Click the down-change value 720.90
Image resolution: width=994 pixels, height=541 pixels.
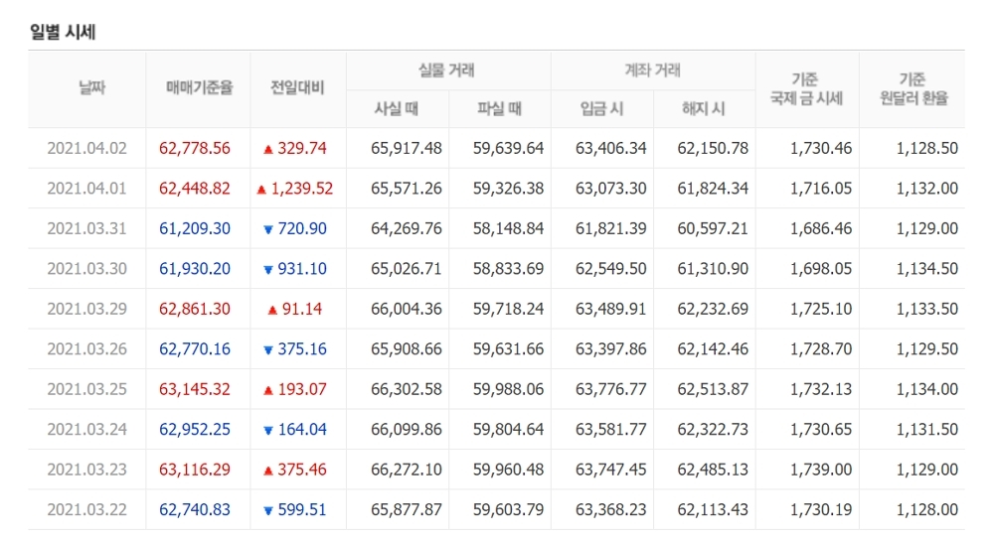tap(302, 228)
